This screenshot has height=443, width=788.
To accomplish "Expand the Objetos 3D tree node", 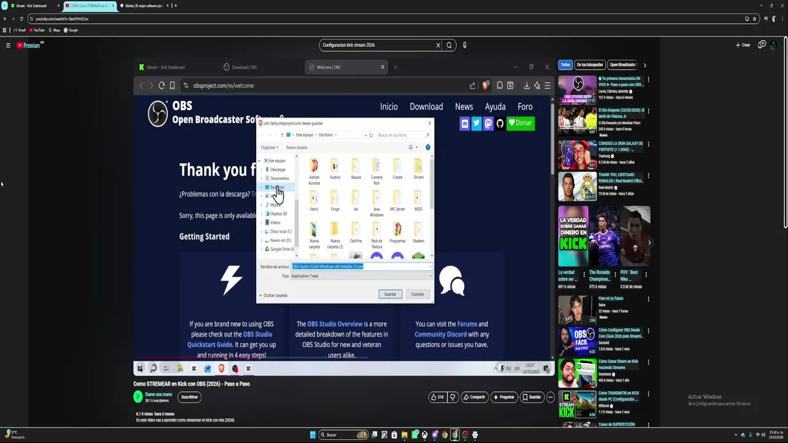I will (262, 214).
